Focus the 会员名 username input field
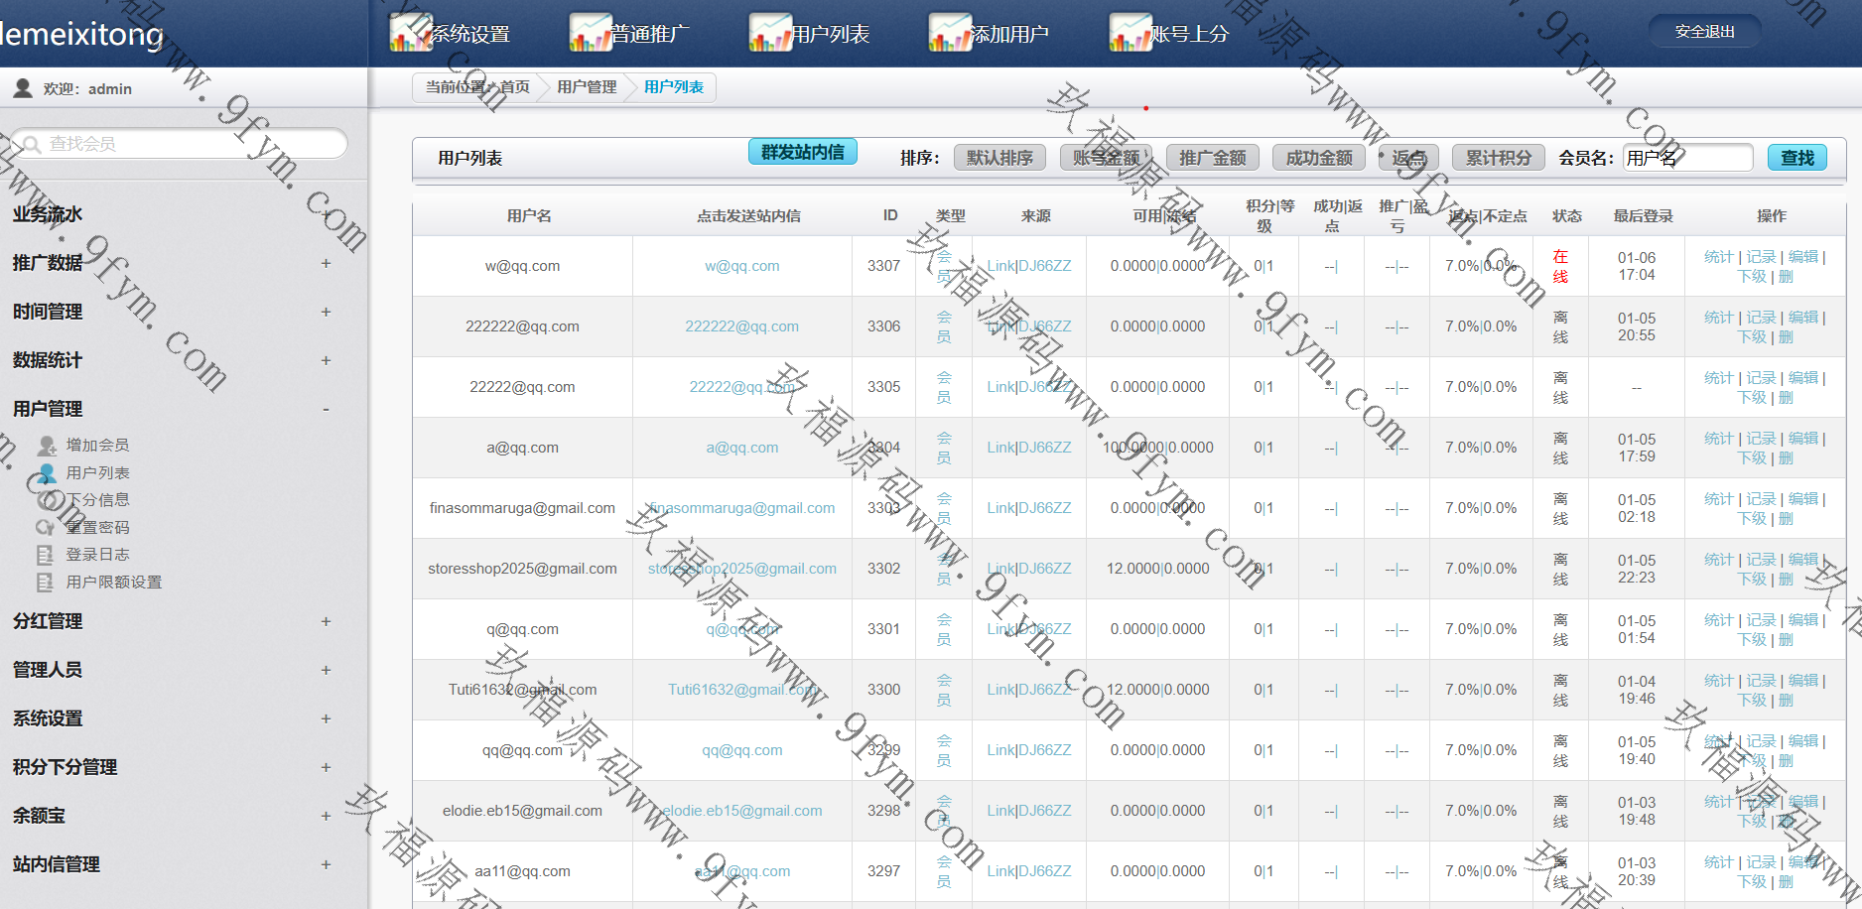The image size is (1862, 909). 1687,158
